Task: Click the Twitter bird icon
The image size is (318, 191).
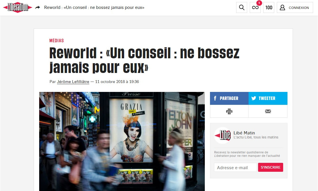Action: 254,98
